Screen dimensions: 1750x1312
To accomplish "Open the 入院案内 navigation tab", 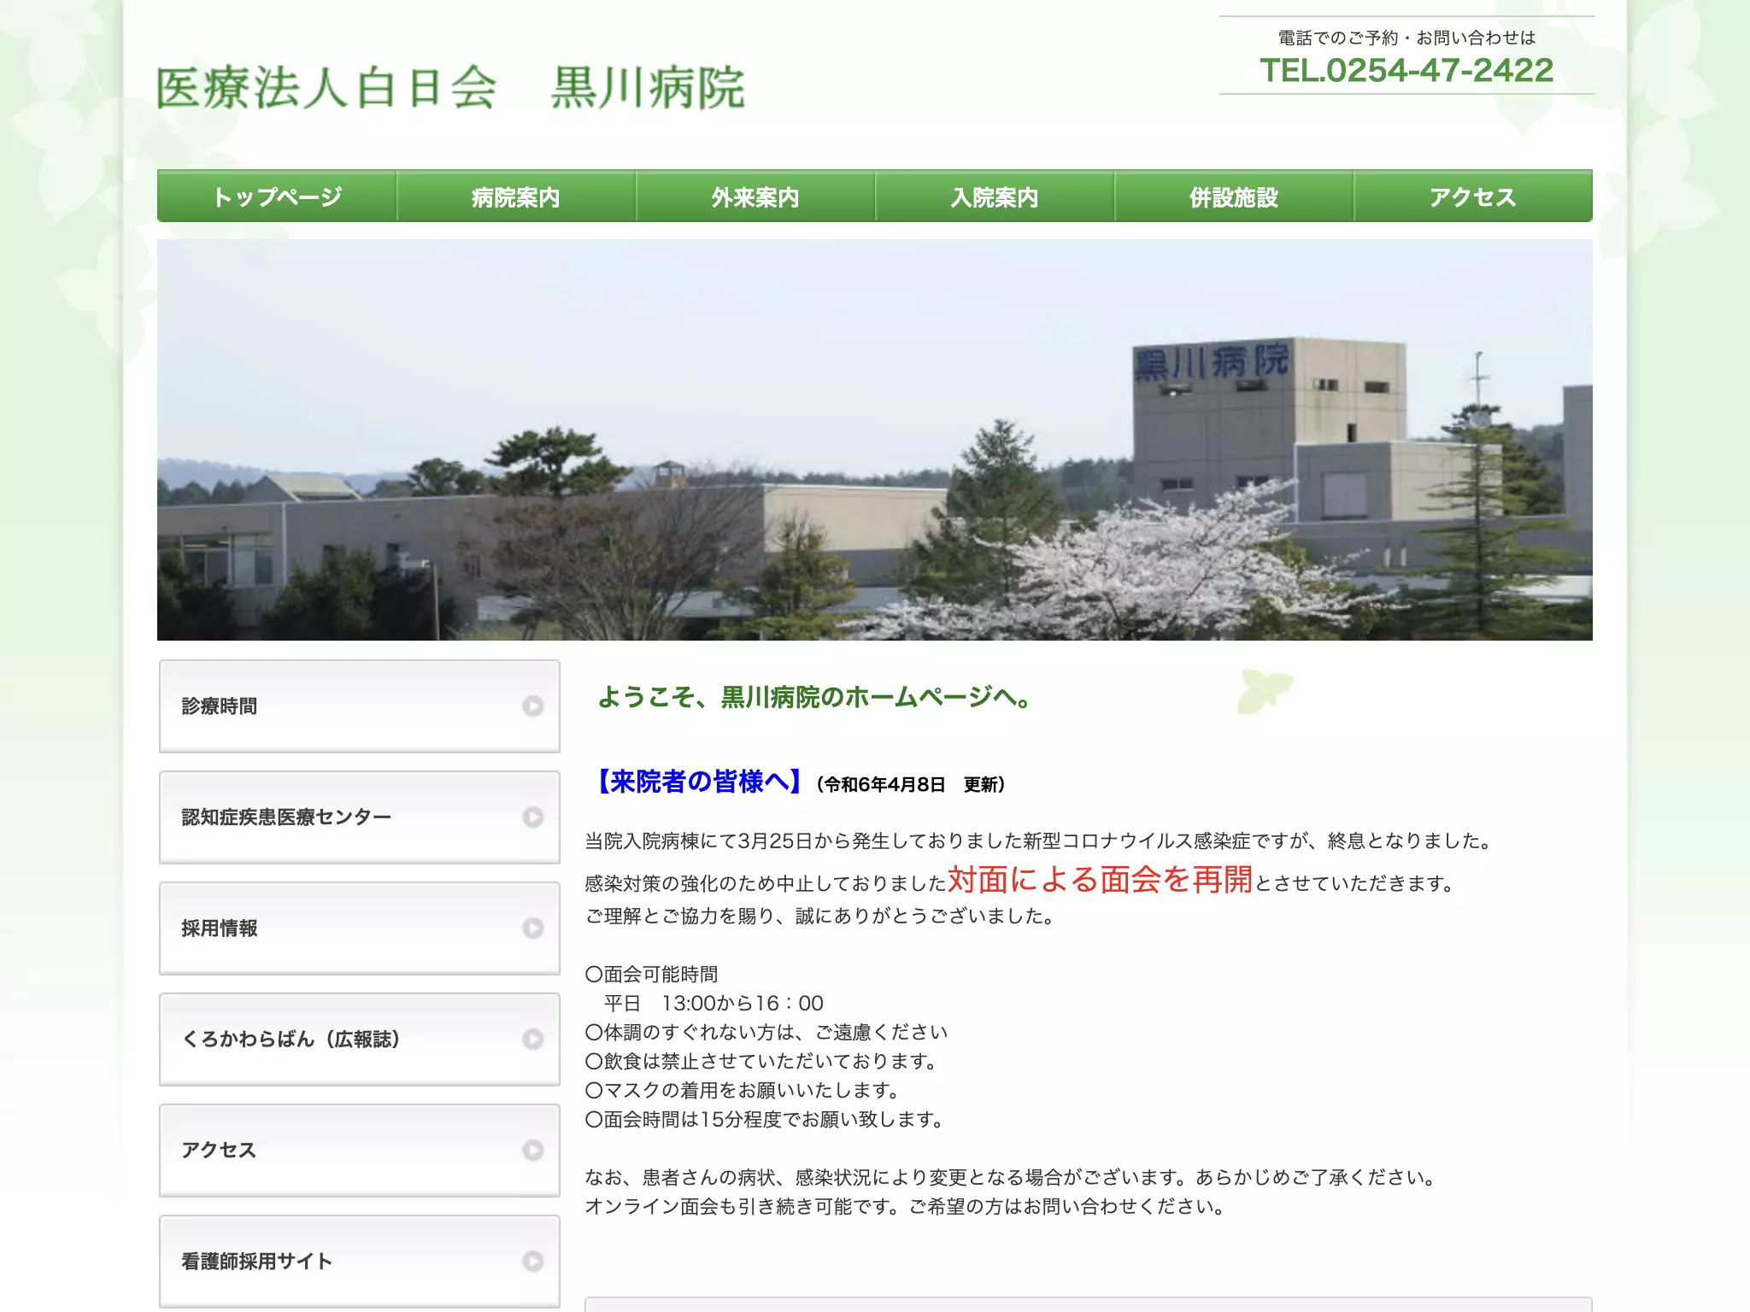I will [x=995, y=196].
